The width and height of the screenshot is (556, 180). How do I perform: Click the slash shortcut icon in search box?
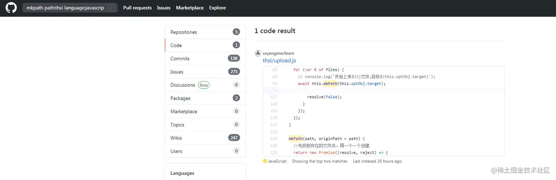(x=111, y=8)
